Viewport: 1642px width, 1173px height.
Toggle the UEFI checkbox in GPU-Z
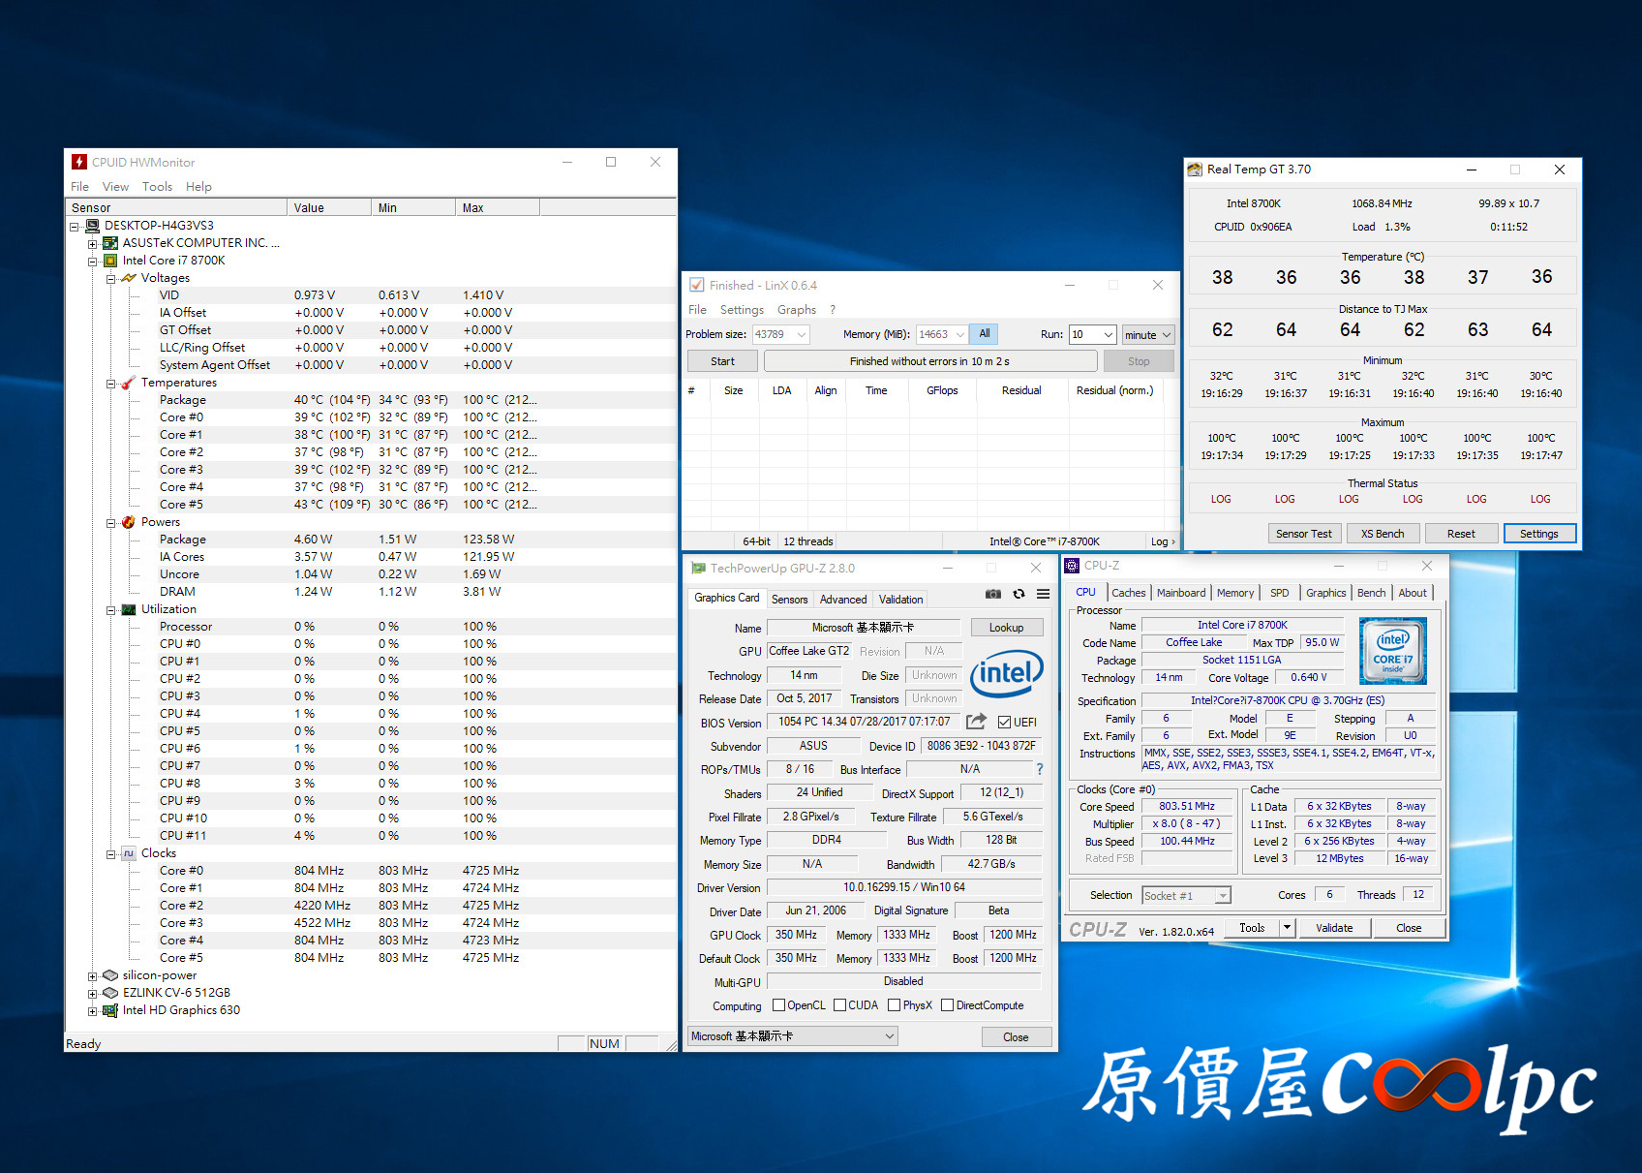click(1004, 722)
